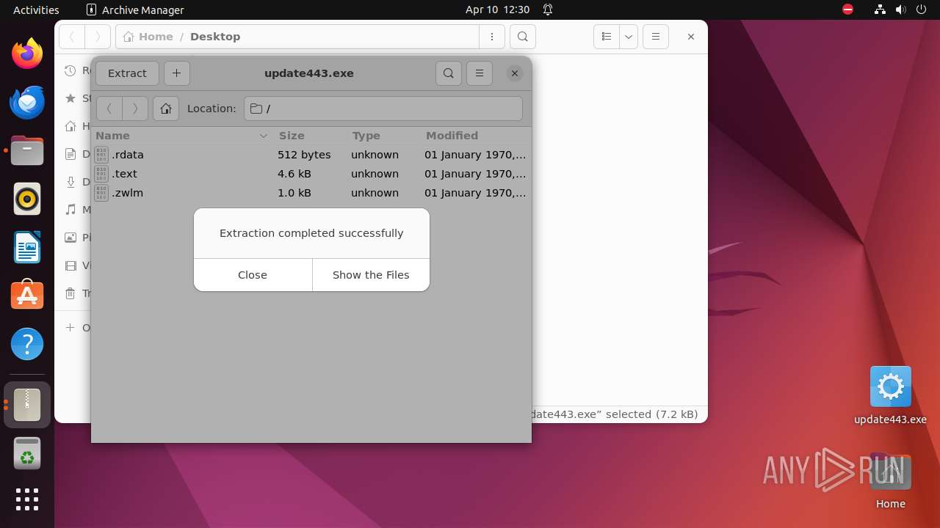940x528 pixels.
Task: Launch Thunderbird Mail from the dock
Action: pyautogui.click(x=27, y=102)
